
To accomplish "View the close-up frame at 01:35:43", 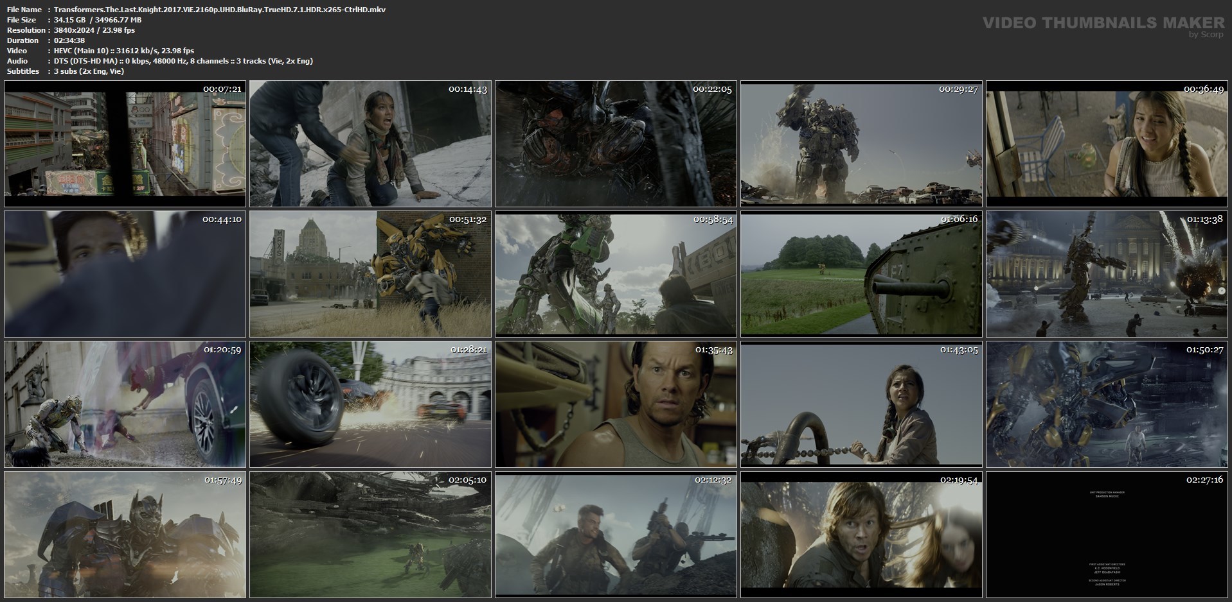I will point(616,404).
